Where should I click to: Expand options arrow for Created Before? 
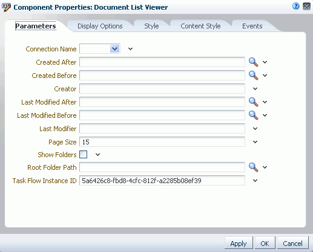coord(265,76)
